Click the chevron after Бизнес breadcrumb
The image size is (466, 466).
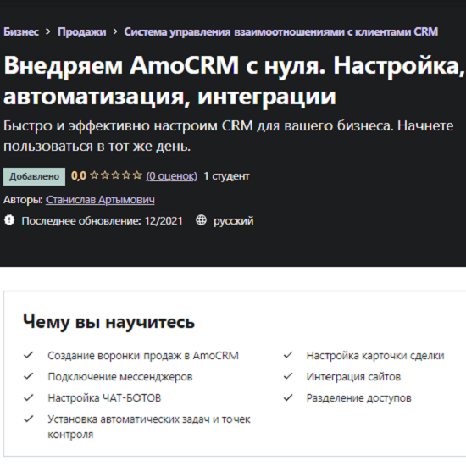pyautogui.click(x=47, y=31)
